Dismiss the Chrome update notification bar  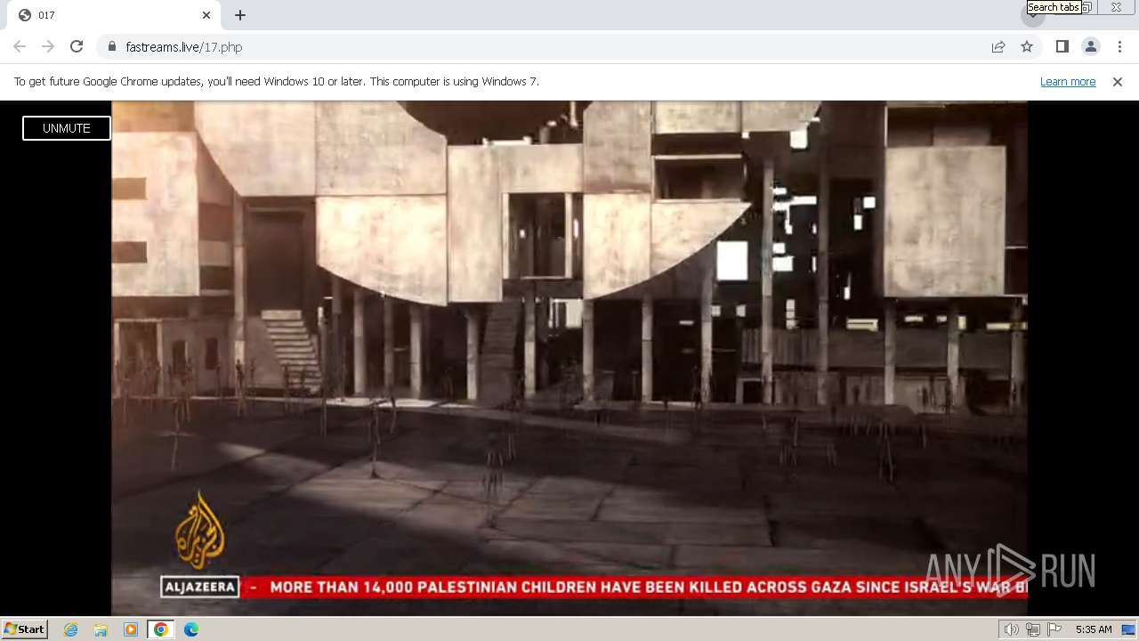[1118, 81]
